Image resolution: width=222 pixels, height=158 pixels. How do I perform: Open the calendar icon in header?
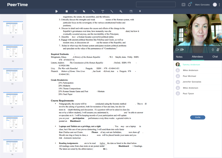click(x=183, y=5)
